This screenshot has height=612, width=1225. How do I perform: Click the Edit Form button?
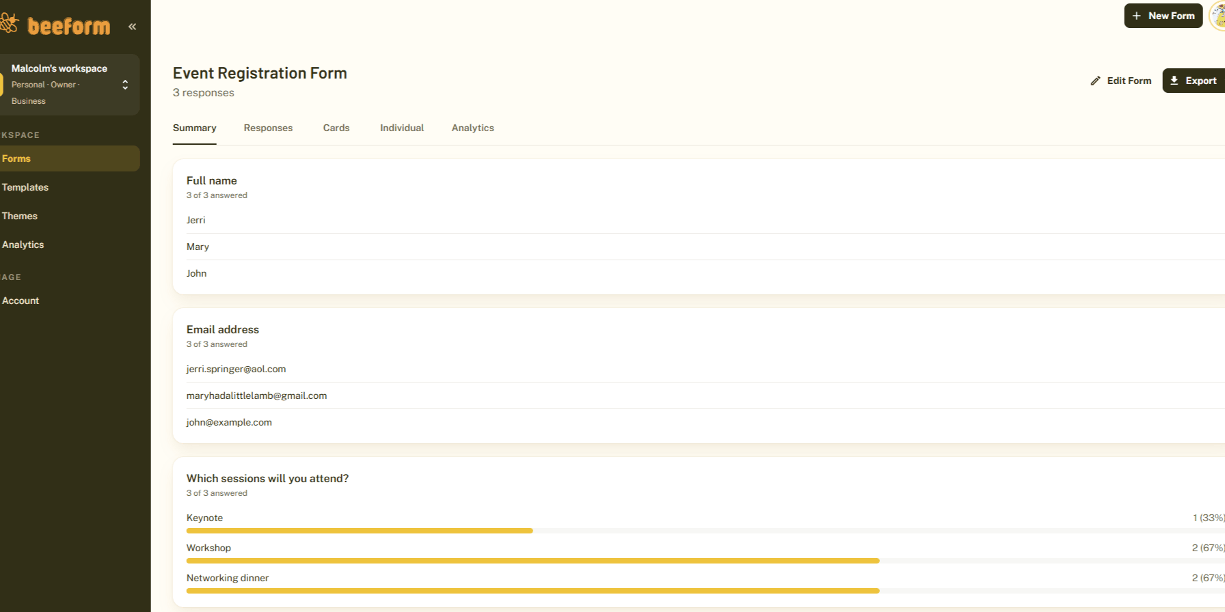pos(1120,81)
